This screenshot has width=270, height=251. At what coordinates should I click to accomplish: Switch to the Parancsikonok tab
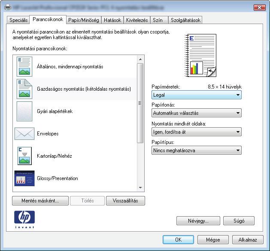48,19
